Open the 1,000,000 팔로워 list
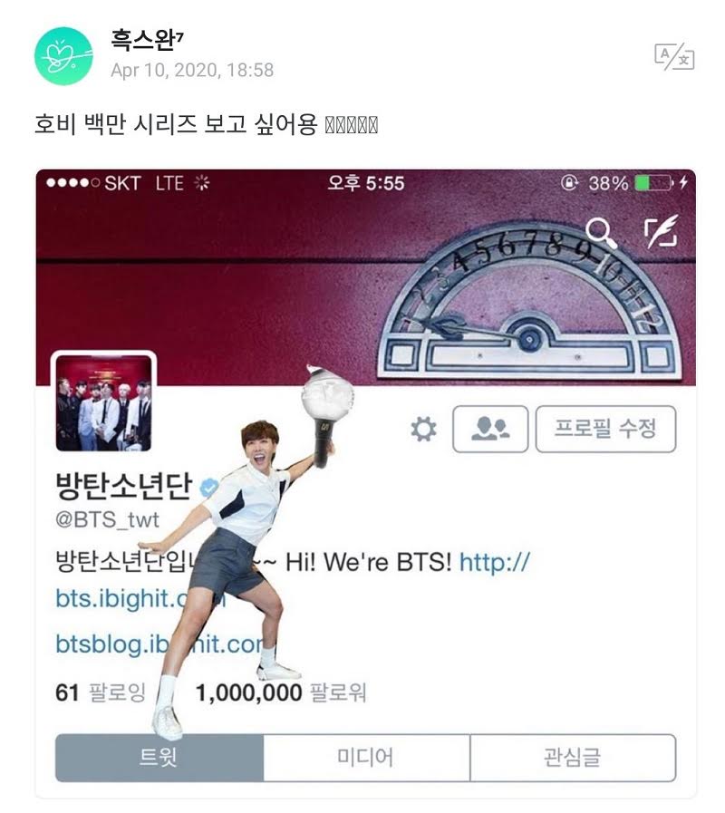 pos(281,692)
